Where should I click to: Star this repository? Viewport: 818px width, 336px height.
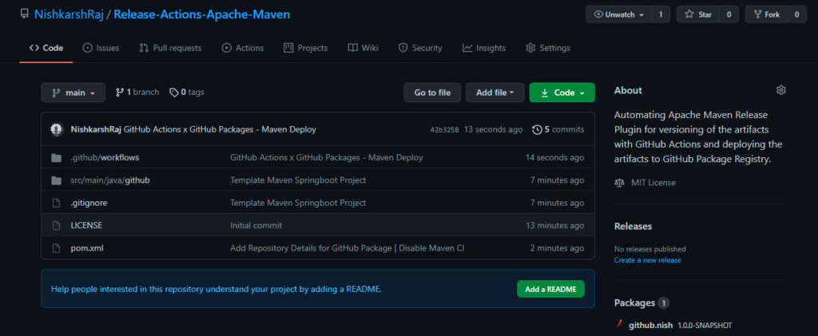[697, 14]
